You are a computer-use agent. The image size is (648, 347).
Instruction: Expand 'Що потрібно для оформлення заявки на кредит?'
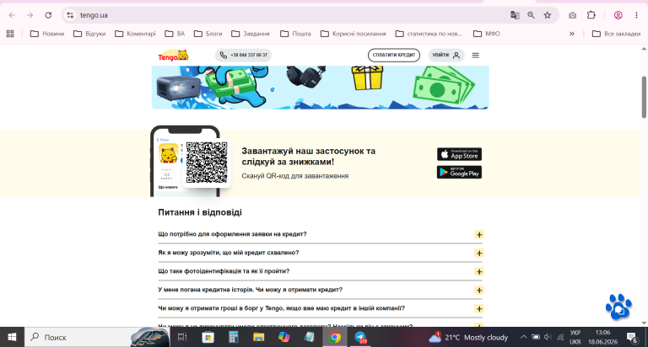click(479, 235)
